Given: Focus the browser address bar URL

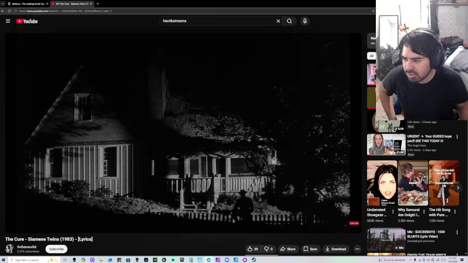Looking at the screenshot, I should click(x=65, y=11).
